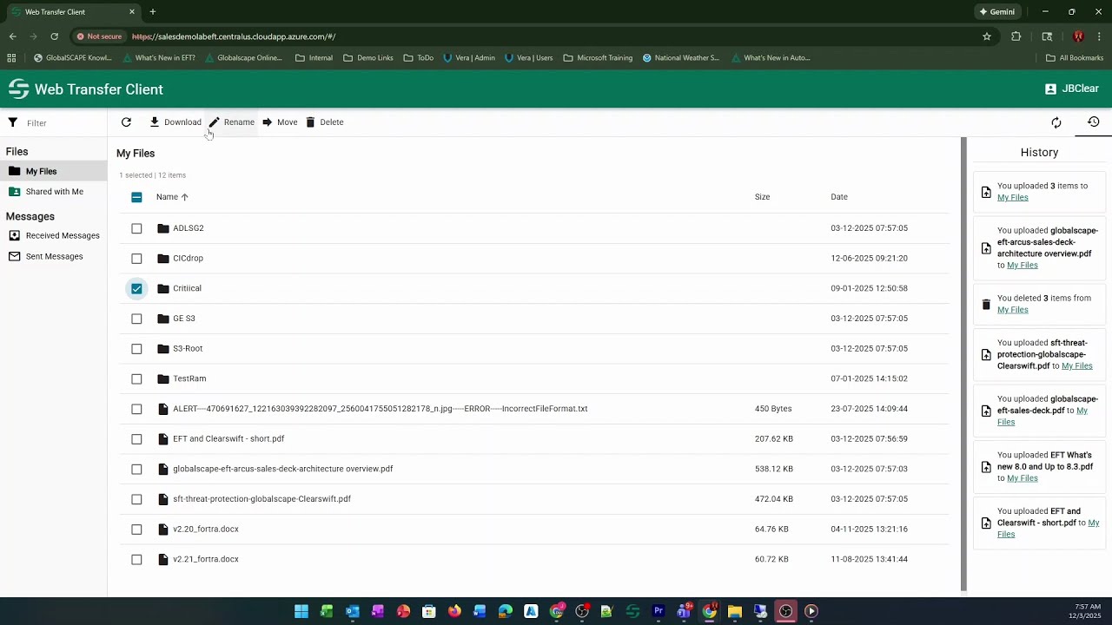Toggle the select-all checkbox in header
The width and height of the screenshot is (1112, 625).
[x=136, y=197]
